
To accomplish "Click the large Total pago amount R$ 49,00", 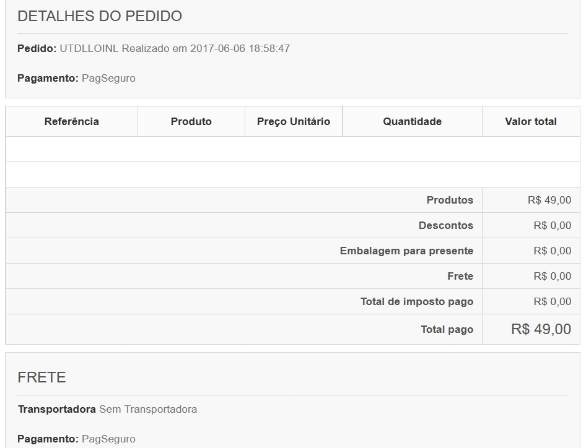I will (x=541, y=329).
